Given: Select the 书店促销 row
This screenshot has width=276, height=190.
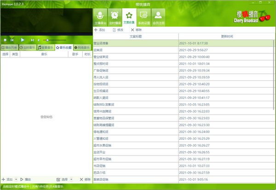Looking at the screenshot, I should (184, 166).
